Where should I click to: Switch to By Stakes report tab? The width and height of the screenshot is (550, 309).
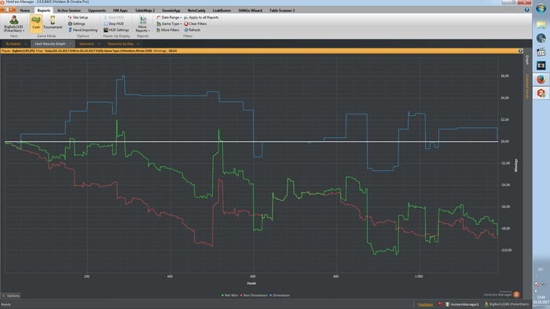pyautogui.click(x=13, y=44)
